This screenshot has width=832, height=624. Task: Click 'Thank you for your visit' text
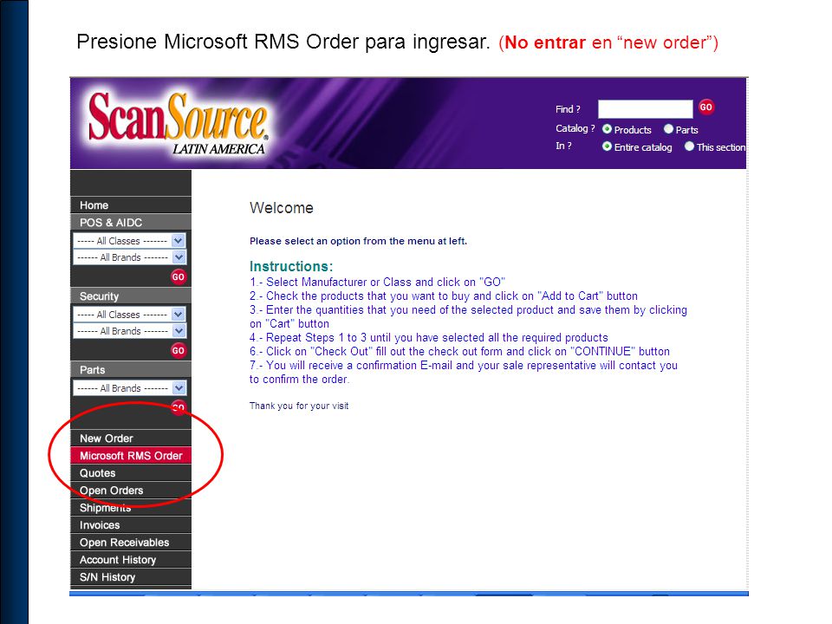click(x=299, y=406)
